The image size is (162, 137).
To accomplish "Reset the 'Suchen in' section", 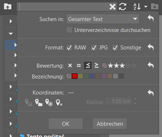I will 151,18.
